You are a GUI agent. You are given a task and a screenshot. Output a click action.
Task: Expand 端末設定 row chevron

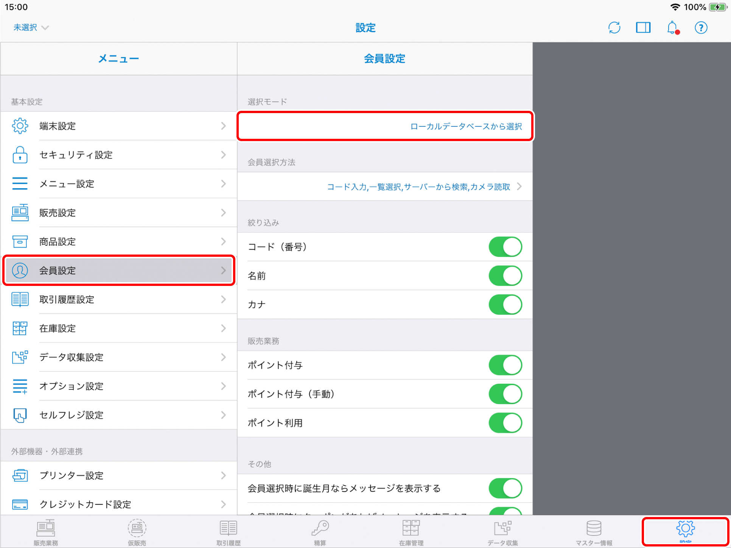click(x=224, y=126)
